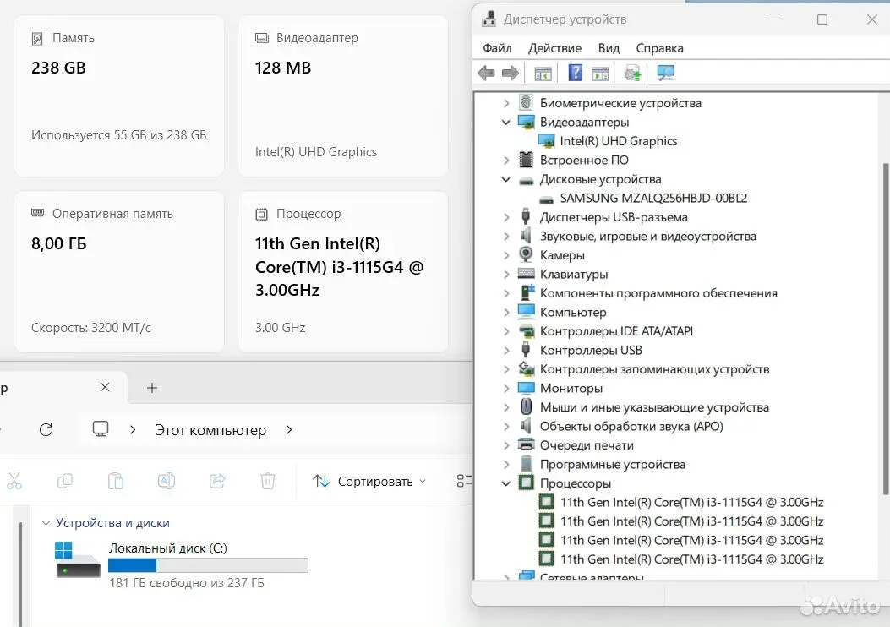Click the Cameras webcam icon

[x=527, y=255]
